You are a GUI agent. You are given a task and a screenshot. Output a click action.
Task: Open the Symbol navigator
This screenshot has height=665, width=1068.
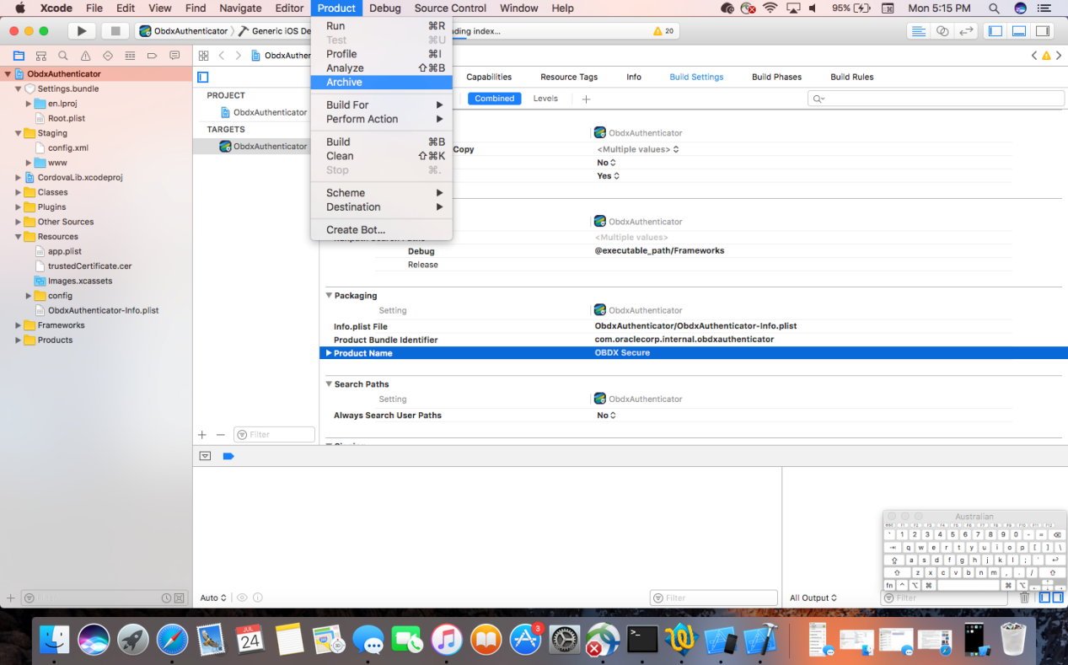(x=41, y=56)
